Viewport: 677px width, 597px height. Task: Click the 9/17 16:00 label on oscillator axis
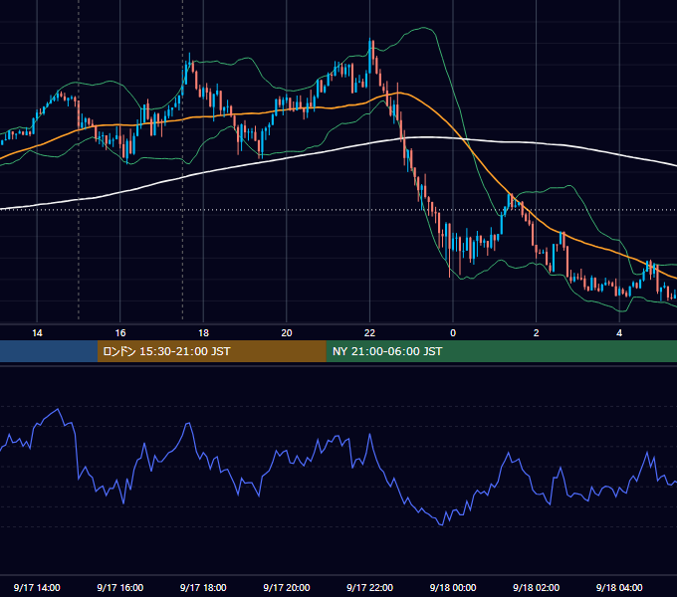pos(120,587)
